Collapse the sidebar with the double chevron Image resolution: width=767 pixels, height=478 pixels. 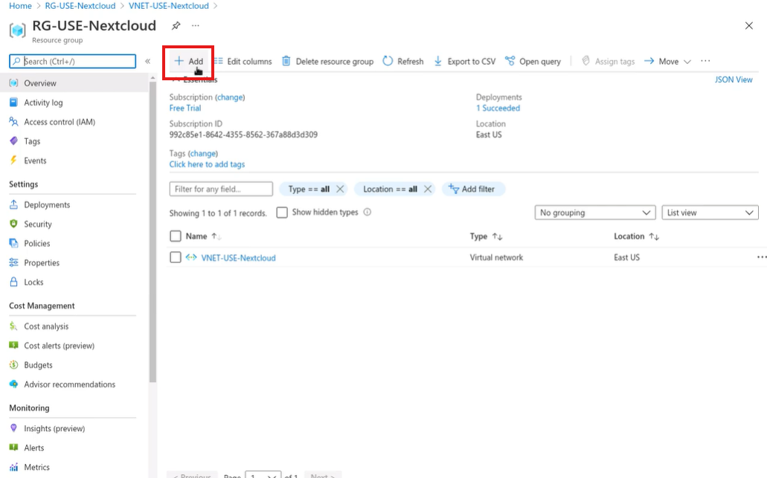[148, 61]
